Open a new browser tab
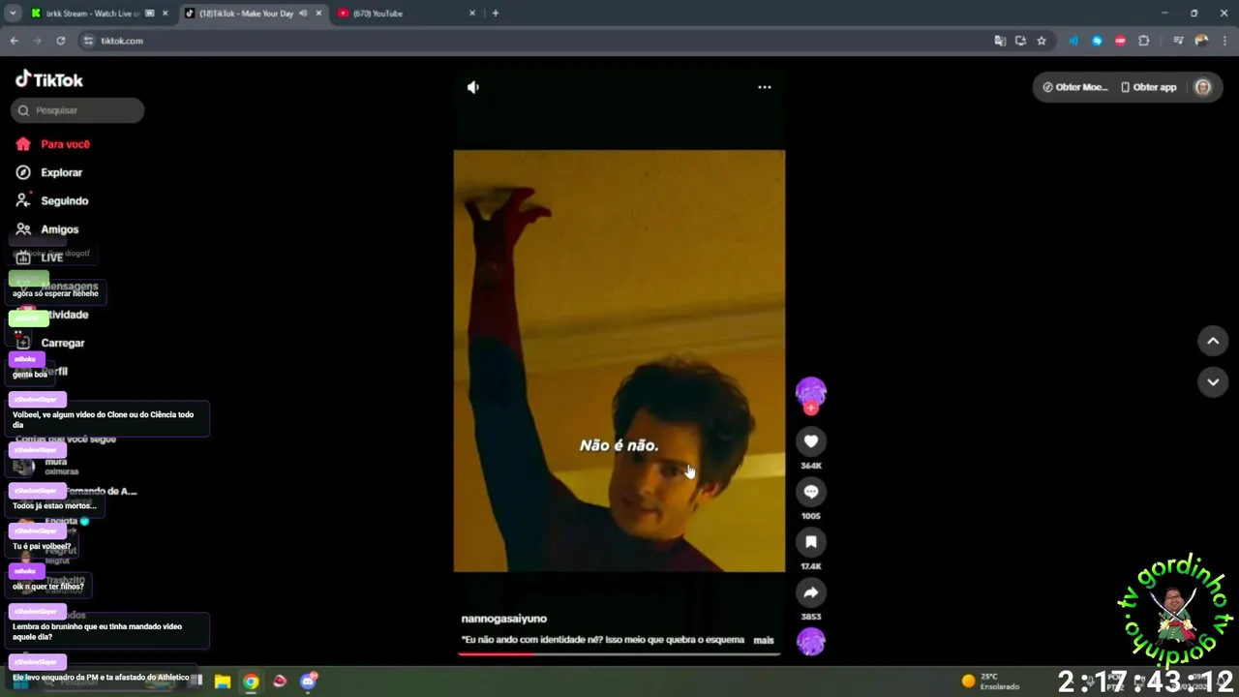The height and width of the screenshot is (697, 1239). pyautogui.click(x=496, y=14)
